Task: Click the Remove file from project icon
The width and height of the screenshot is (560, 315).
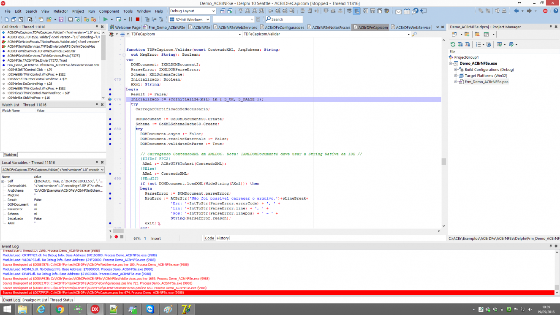Action: pos(94,19)
